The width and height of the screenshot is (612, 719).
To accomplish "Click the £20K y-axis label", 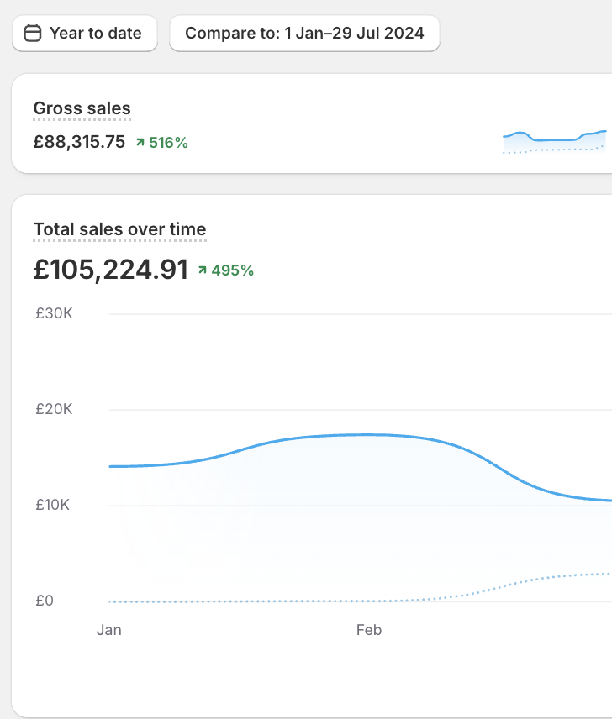I will tap(54, 409).
